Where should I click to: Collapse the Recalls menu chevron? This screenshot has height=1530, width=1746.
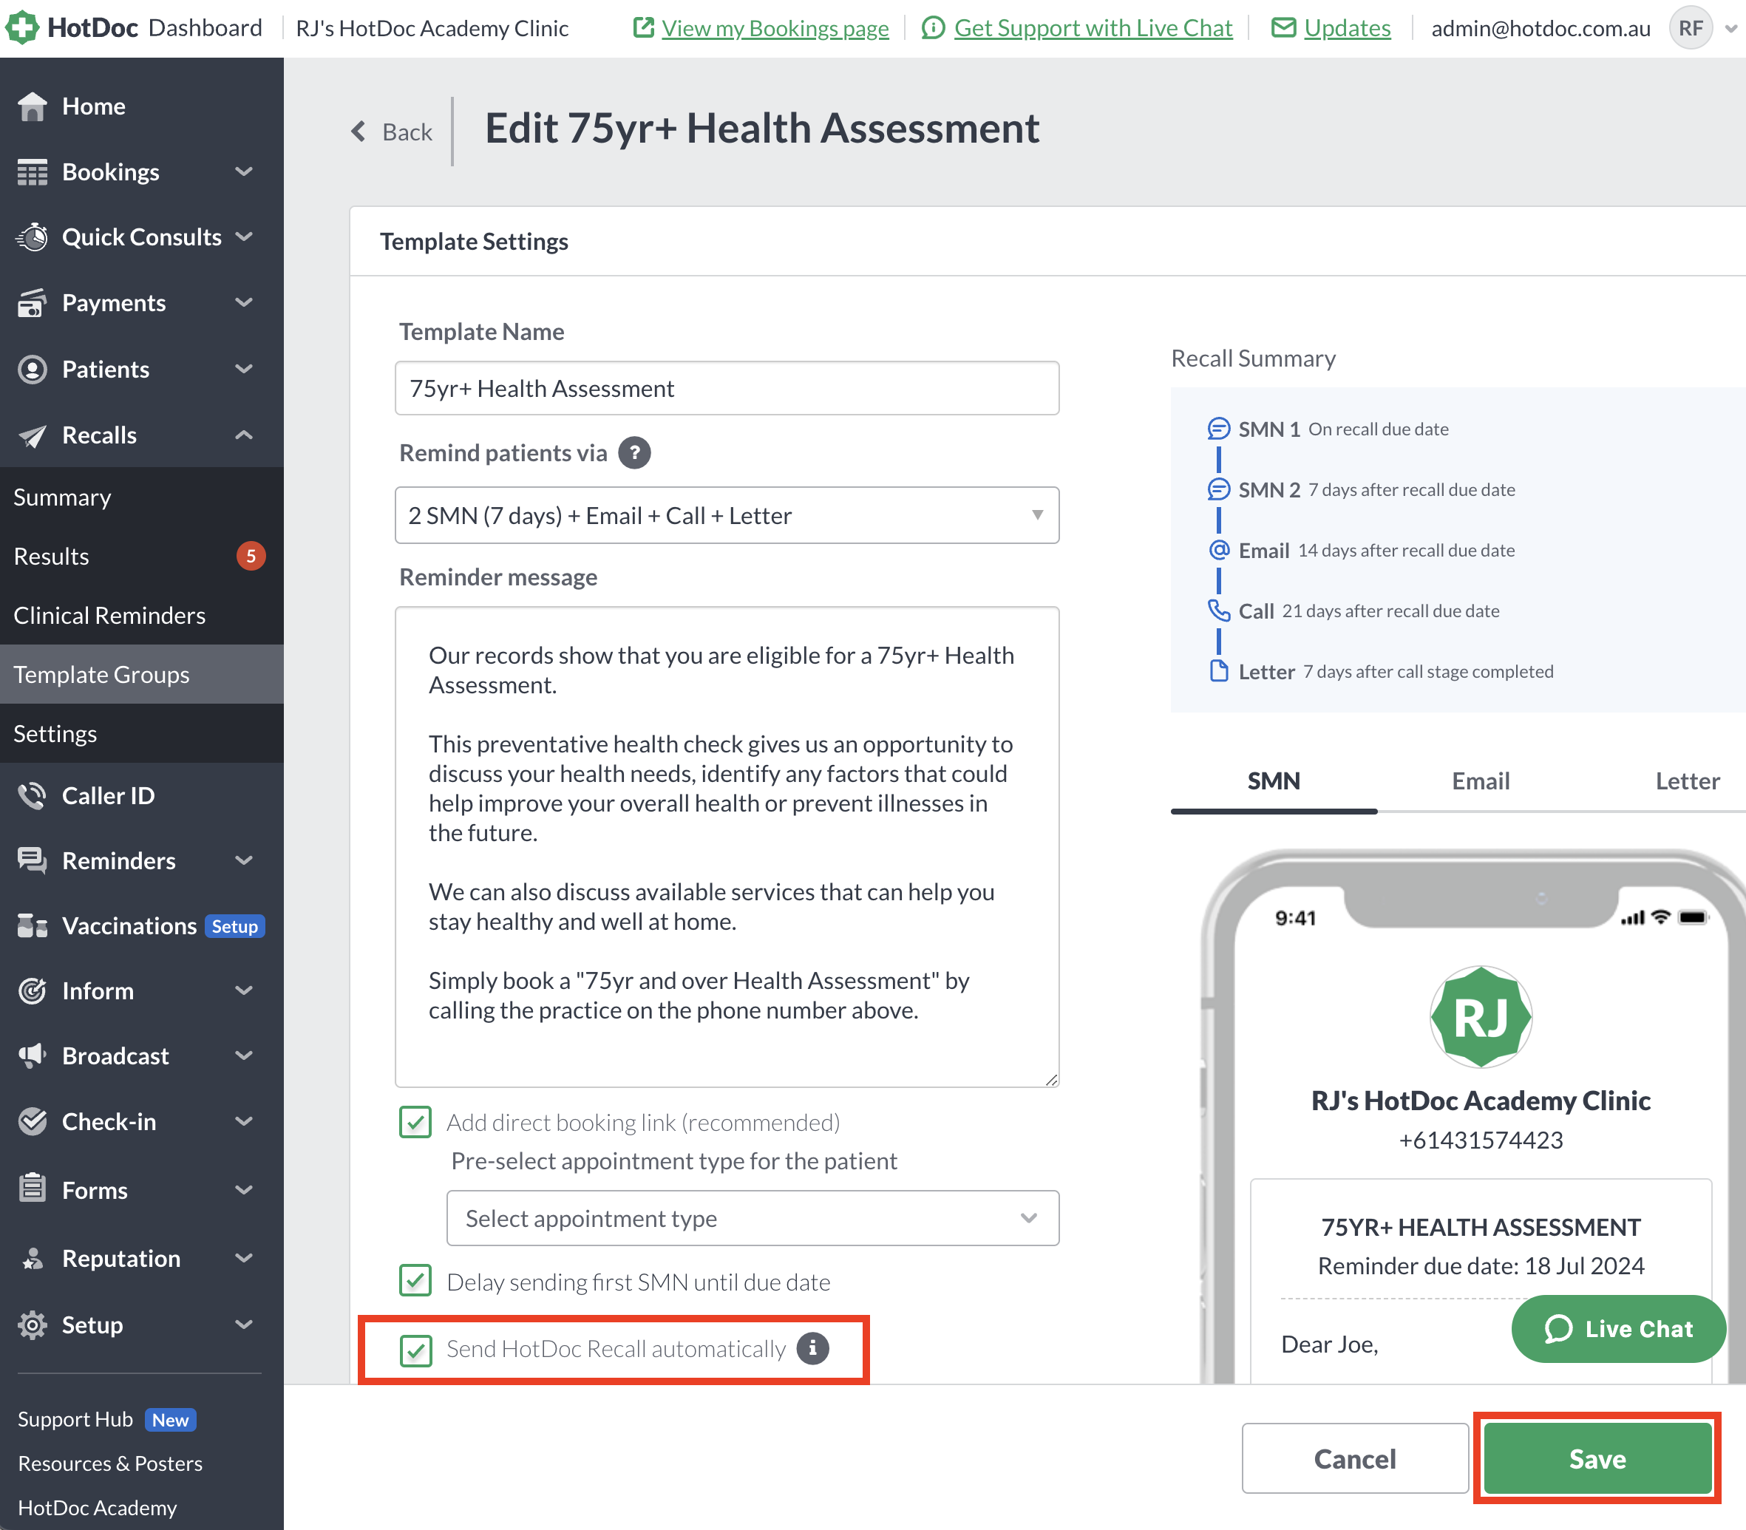point(244,435)
